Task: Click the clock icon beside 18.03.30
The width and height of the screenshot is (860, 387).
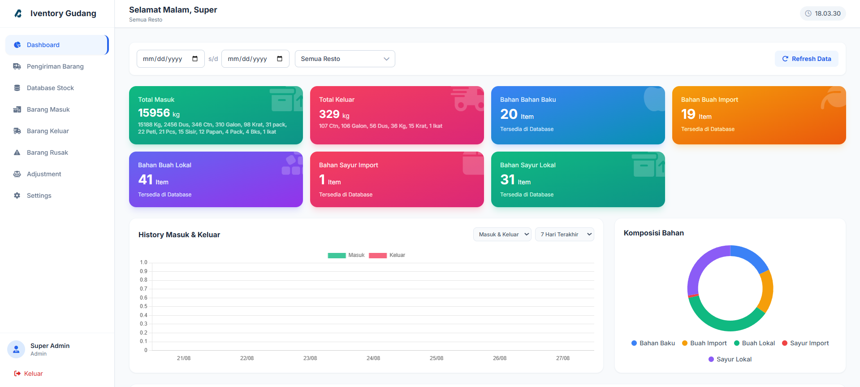Action: [x=808, y=13]
